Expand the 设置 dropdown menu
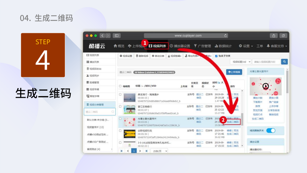Screen dimensions: 307x173 pos(246,46)
